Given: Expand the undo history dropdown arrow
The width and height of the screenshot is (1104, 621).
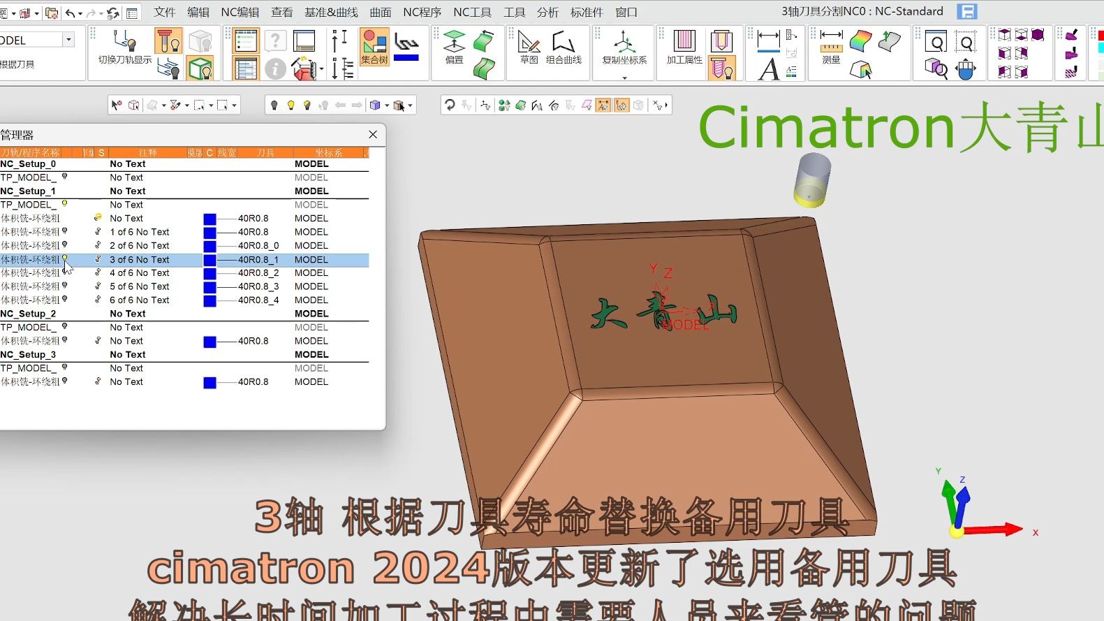Looking at the screenshot, I should pos(80,13).
